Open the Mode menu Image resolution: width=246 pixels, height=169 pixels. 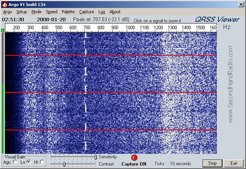point(36,12)
